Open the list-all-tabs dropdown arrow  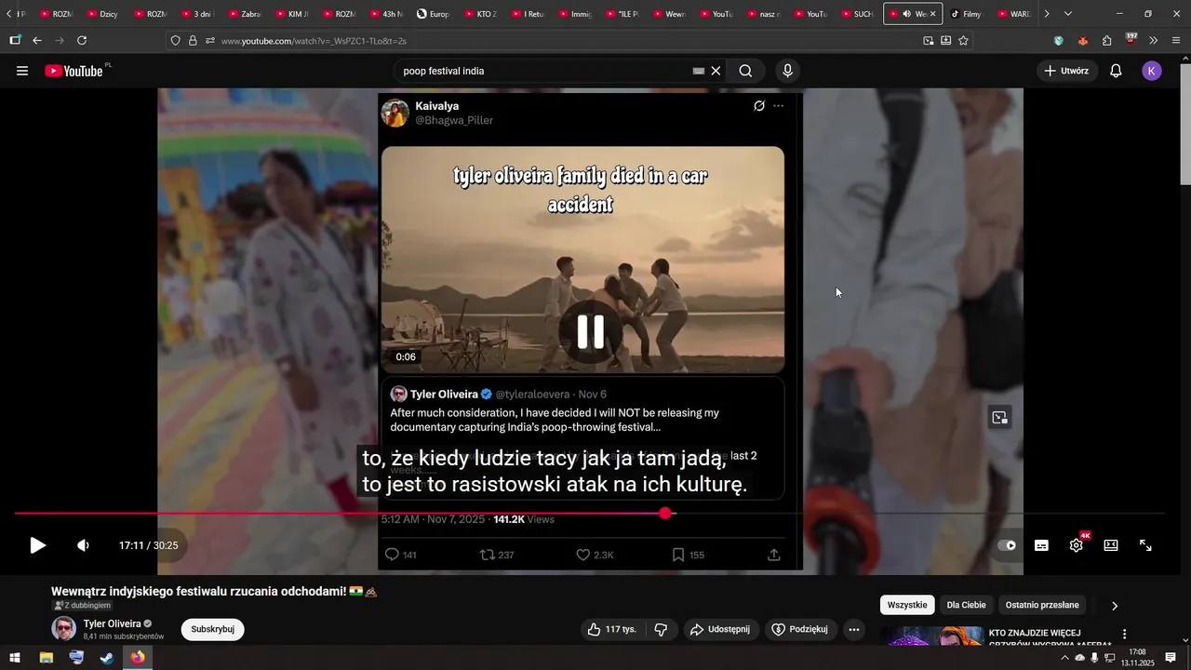pos(1067,14)
